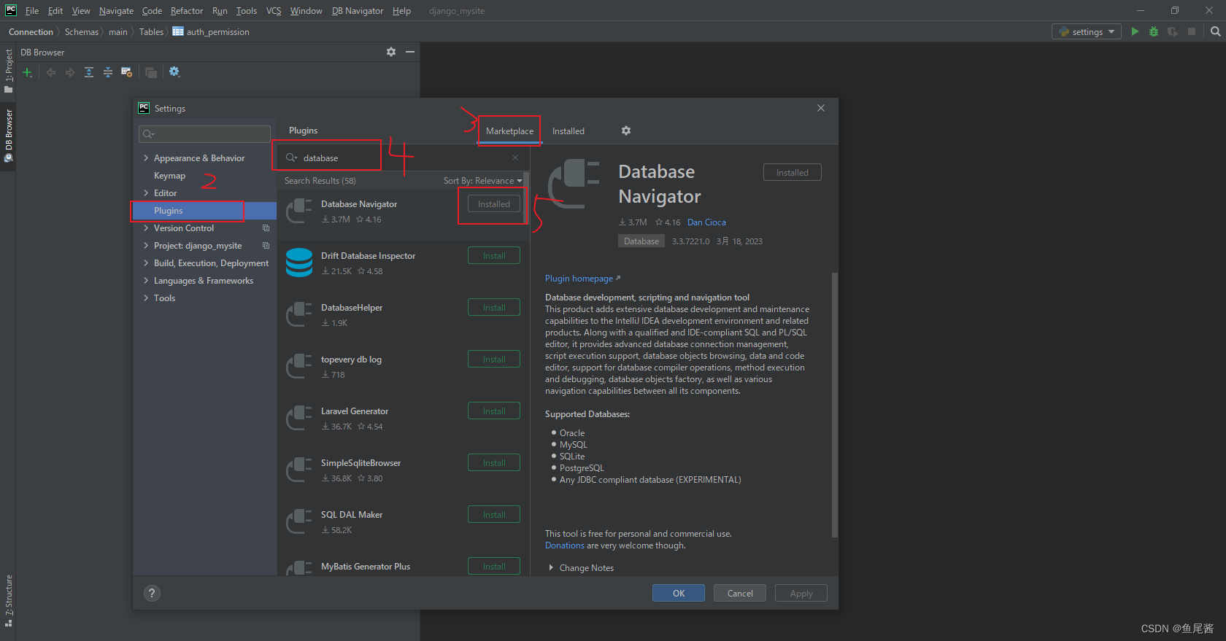Clear the plugin search field with X
This screenshot has width=1226, height=641.
click(x=515, y=158)
